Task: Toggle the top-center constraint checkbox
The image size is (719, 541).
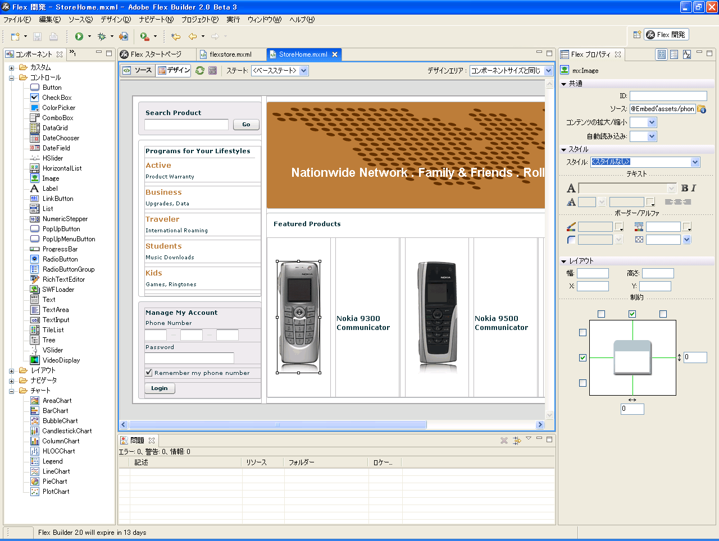Action: coord(632,314)
